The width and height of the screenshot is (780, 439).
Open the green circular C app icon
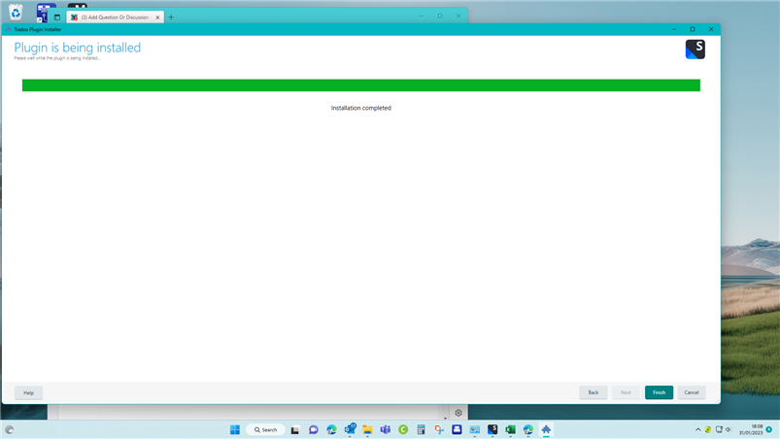click(403, 429)
